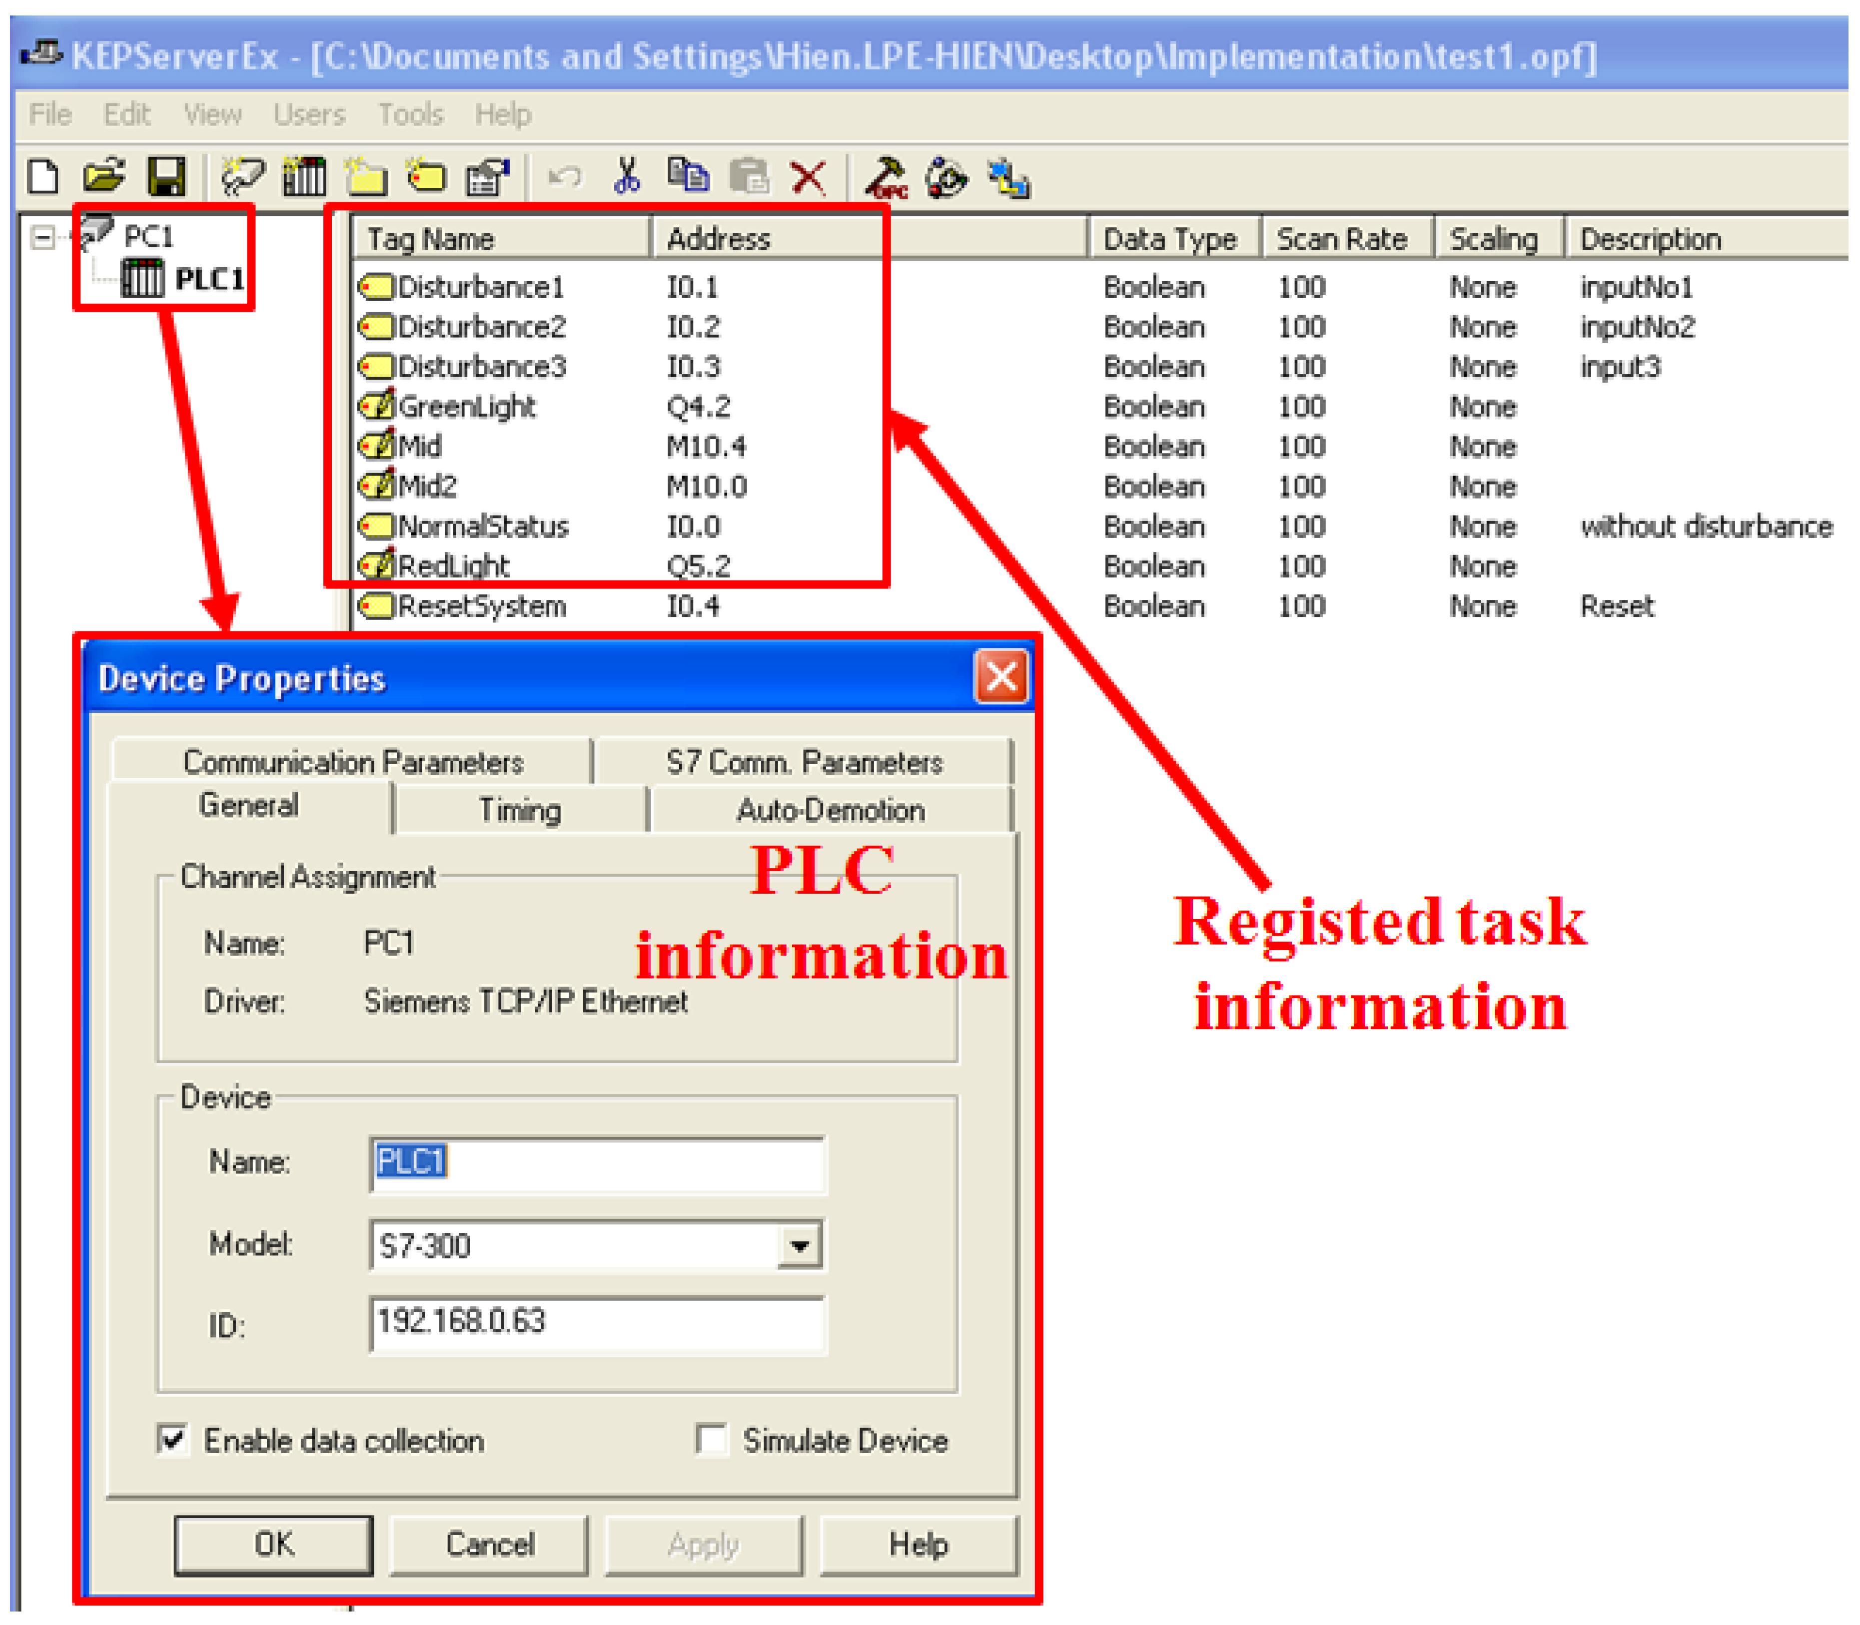Click the New Project toolbar icon
Viewport: 1860px width, 1625px height.
42,176
